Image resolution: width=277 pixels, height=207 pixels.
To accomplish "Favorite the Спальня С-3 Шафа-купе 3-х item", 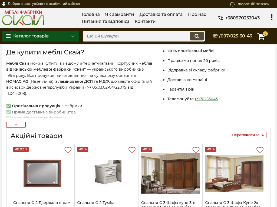I will point(196,150).
